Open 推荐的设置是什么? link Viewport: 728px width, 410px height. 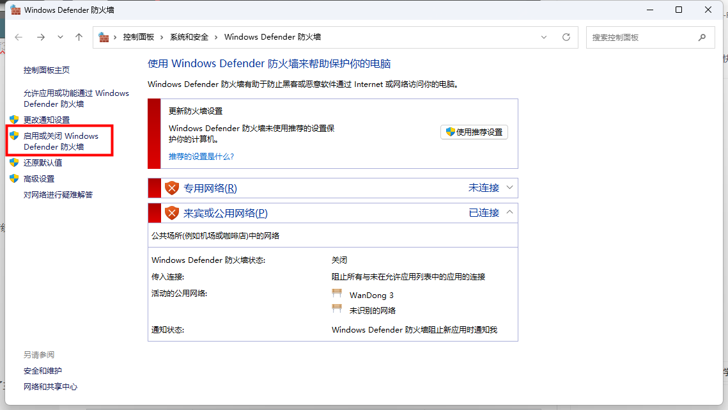click(x=201, y=157)
